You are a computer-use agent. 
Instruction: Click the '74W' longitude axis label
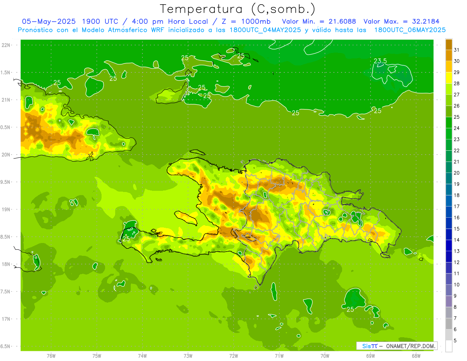point(142,356)
